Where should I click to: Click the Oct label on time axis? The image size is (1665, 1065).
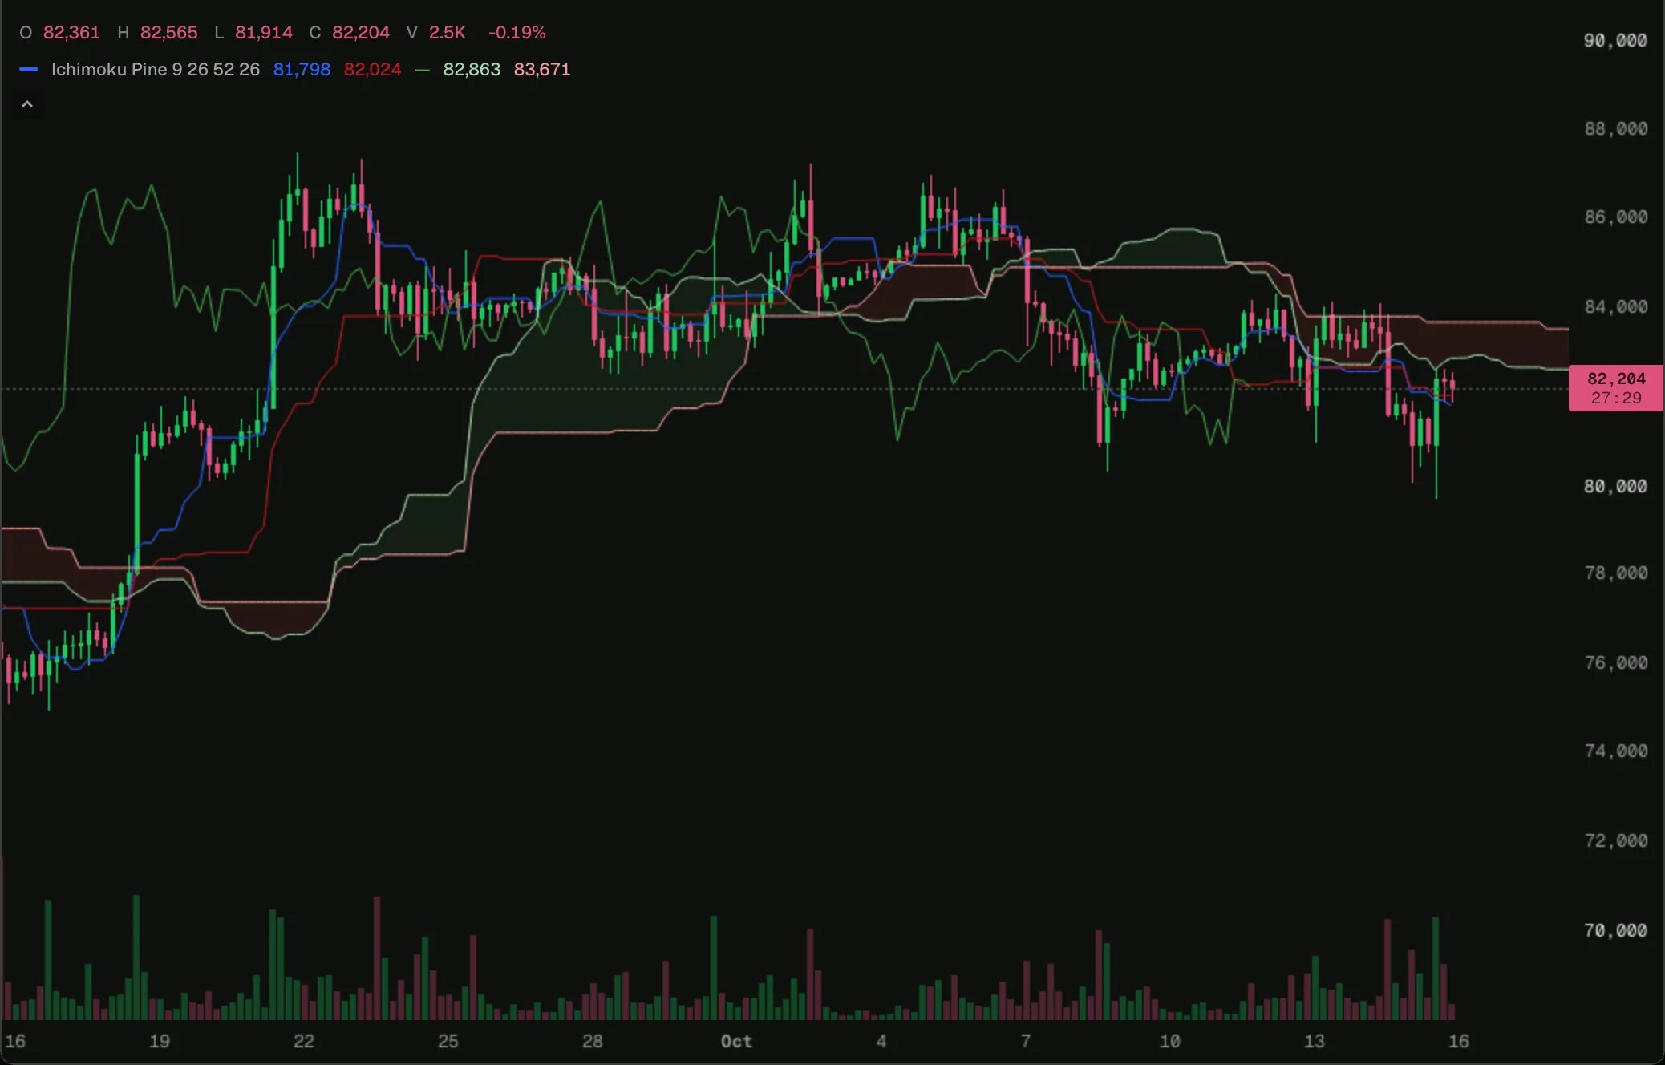[736, 1042]
